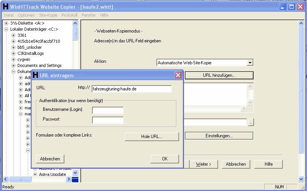The height and width of the screenshot is (191, 307).
Task: Close the WinHTTrack window
Action: click(300, 7)
